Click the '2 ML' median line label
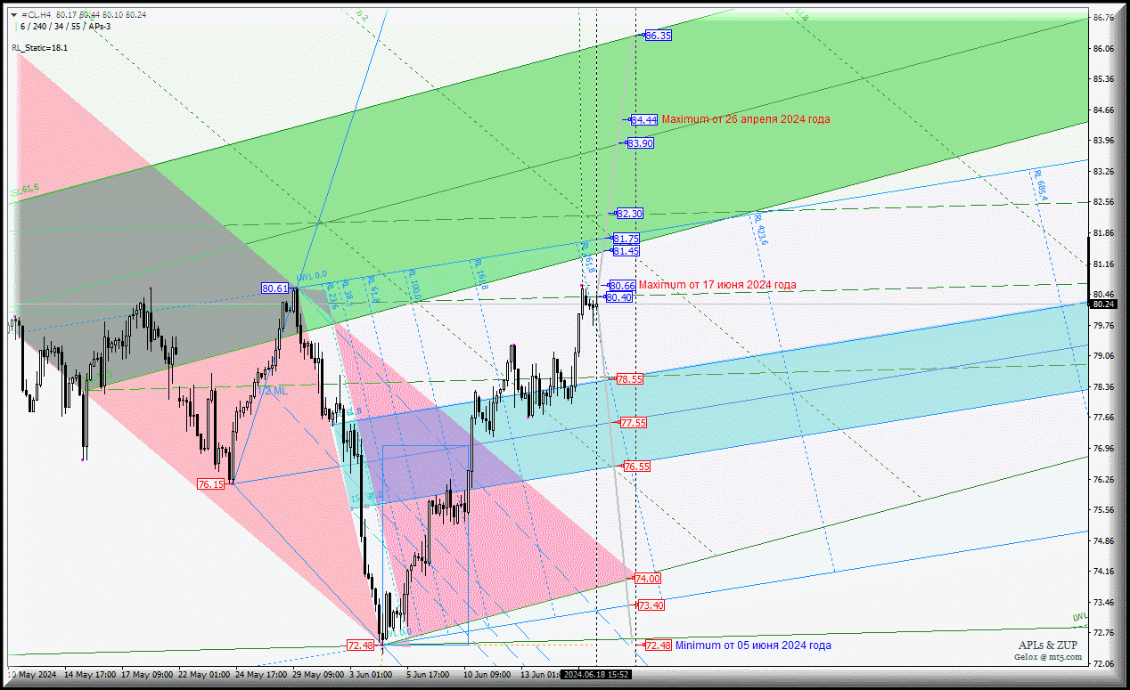The height and width of the screenshot is (690, 1130). coord(275,391)
